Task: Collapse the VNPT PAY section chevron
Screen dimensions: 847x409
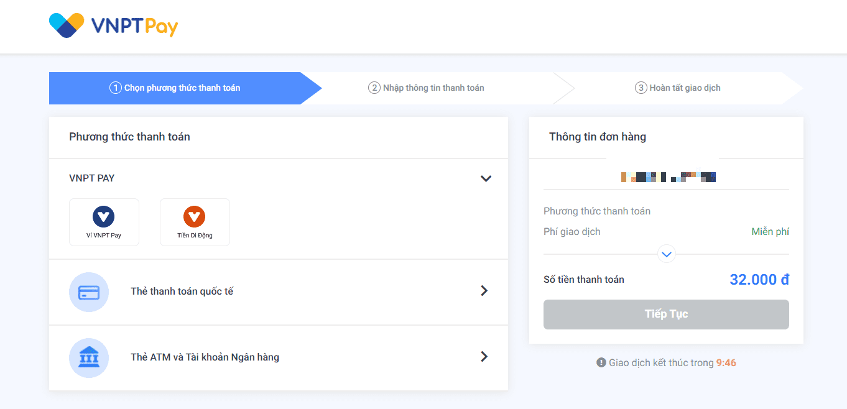Action: 486,178
